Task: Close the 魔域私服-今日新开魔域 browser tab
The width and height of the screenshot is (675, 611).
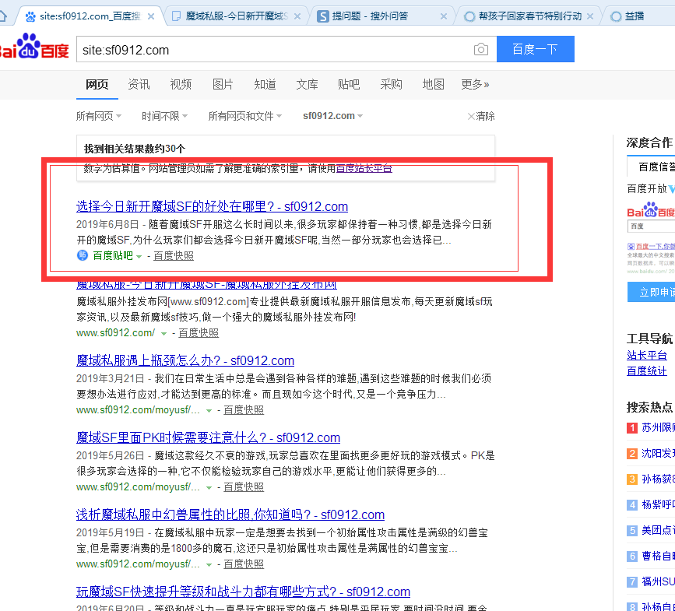Action: point(297,16)
